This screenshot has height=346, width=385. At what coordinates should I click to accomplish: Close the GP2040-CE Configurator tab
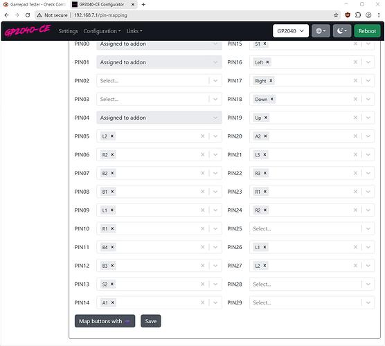point(132,4)
